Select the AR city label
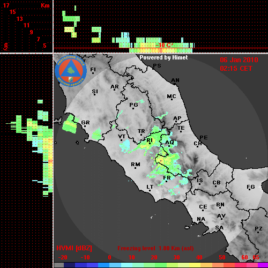Image resolution: width=268 pixels, height=268 pixels. [x=115, y=87]
